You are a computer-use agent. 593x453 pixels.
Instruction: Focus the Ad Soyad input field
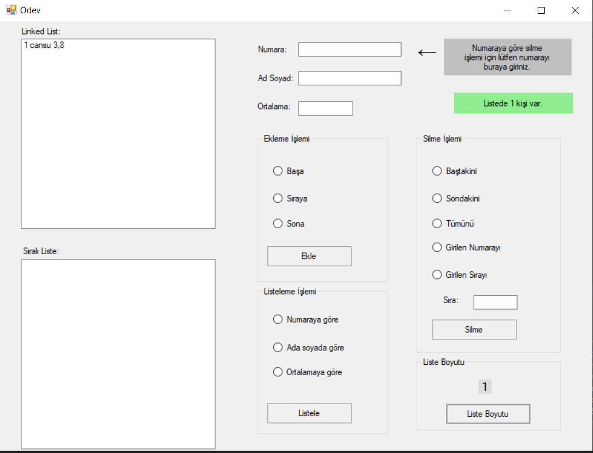349,78
